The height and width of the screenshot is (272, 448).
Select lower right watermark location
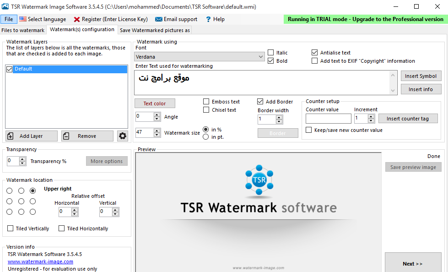coord(33,212)
